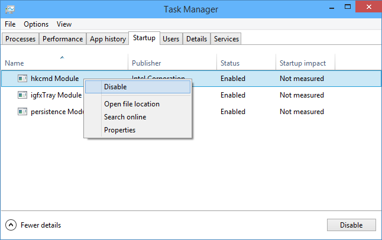Sort by the Name column header
Screen dimensions: 382x240
click(x=64, y=62)
